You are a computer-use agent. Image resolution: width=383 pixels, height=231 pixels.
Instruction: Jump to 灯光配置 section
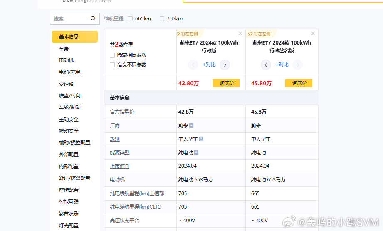[69, 225]
